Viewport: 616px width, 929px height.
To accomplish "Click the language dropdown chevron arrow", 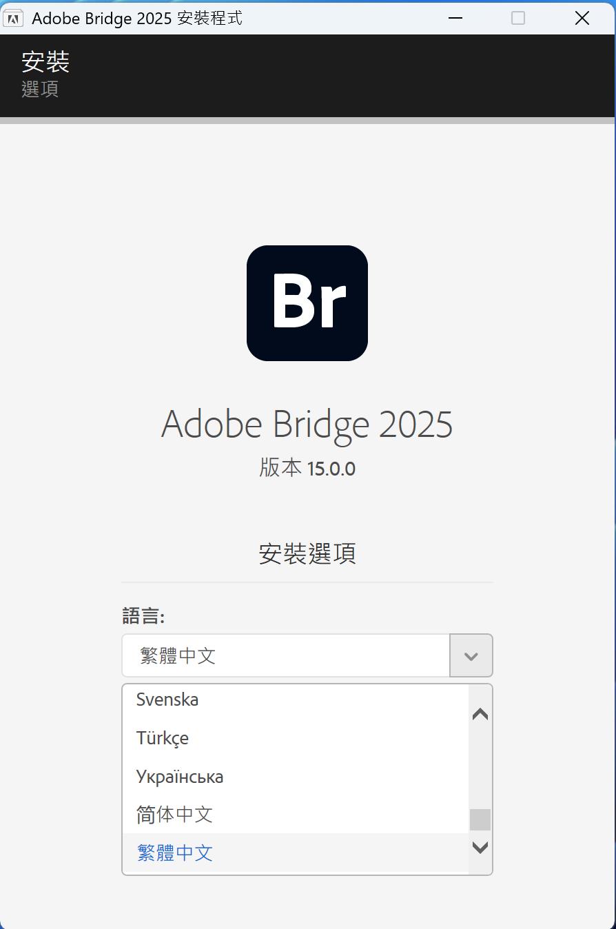I will [x=471, y=656].
